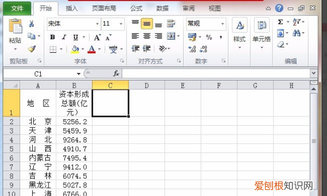Align text left
Screen dimensions: 327x196
click(135, 36)
